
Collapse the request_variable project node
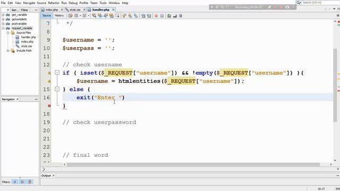point(3,28)
